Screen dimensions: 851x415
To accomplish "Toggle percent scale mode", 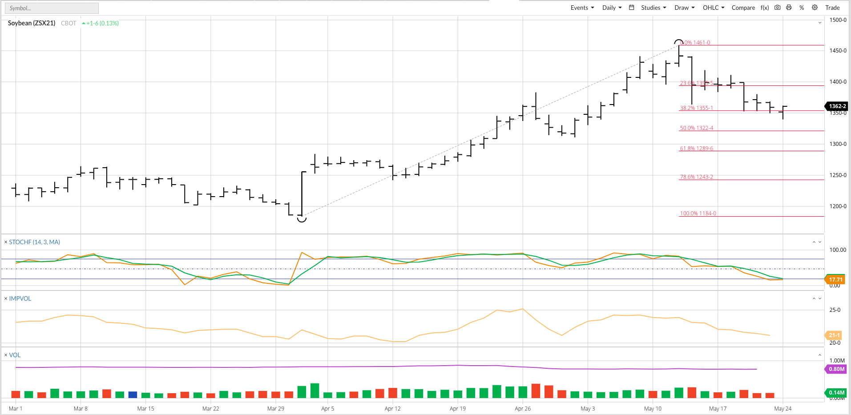I will pyautogui.click(x=802, y=8).
